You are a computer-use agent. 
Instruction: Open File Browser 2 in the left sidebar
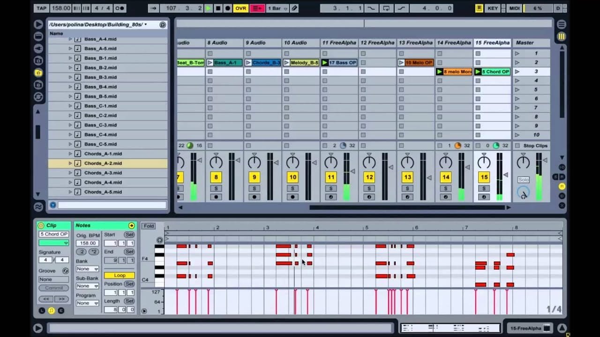39,73
